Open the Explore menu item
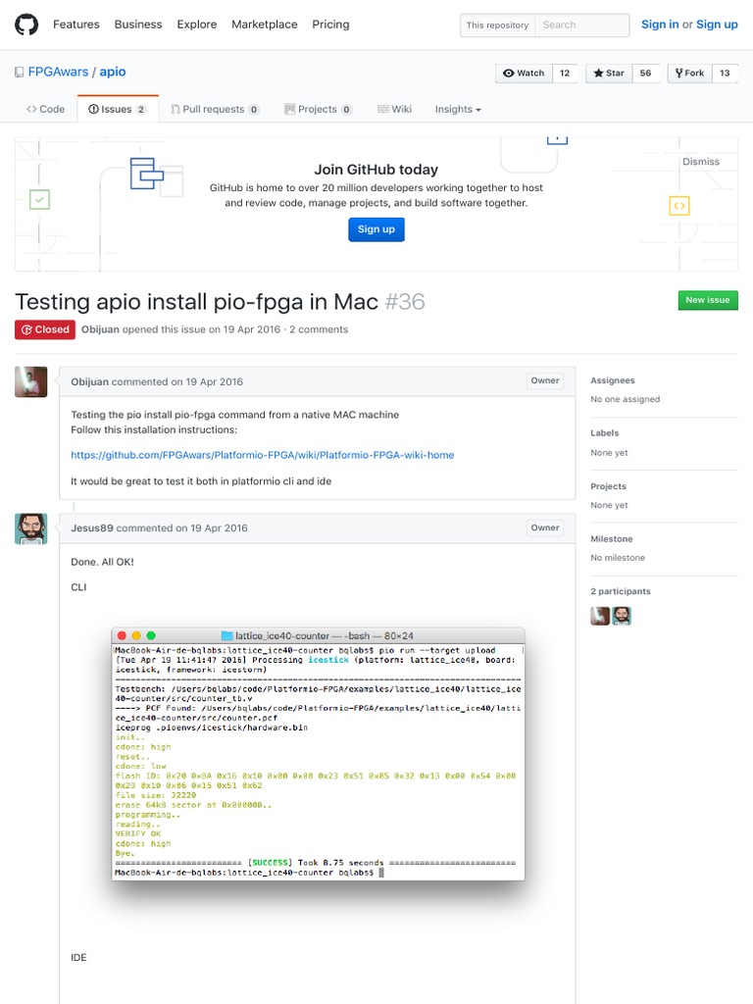The width and height of the screenshot is (753, 1004). tap(196, 25)
